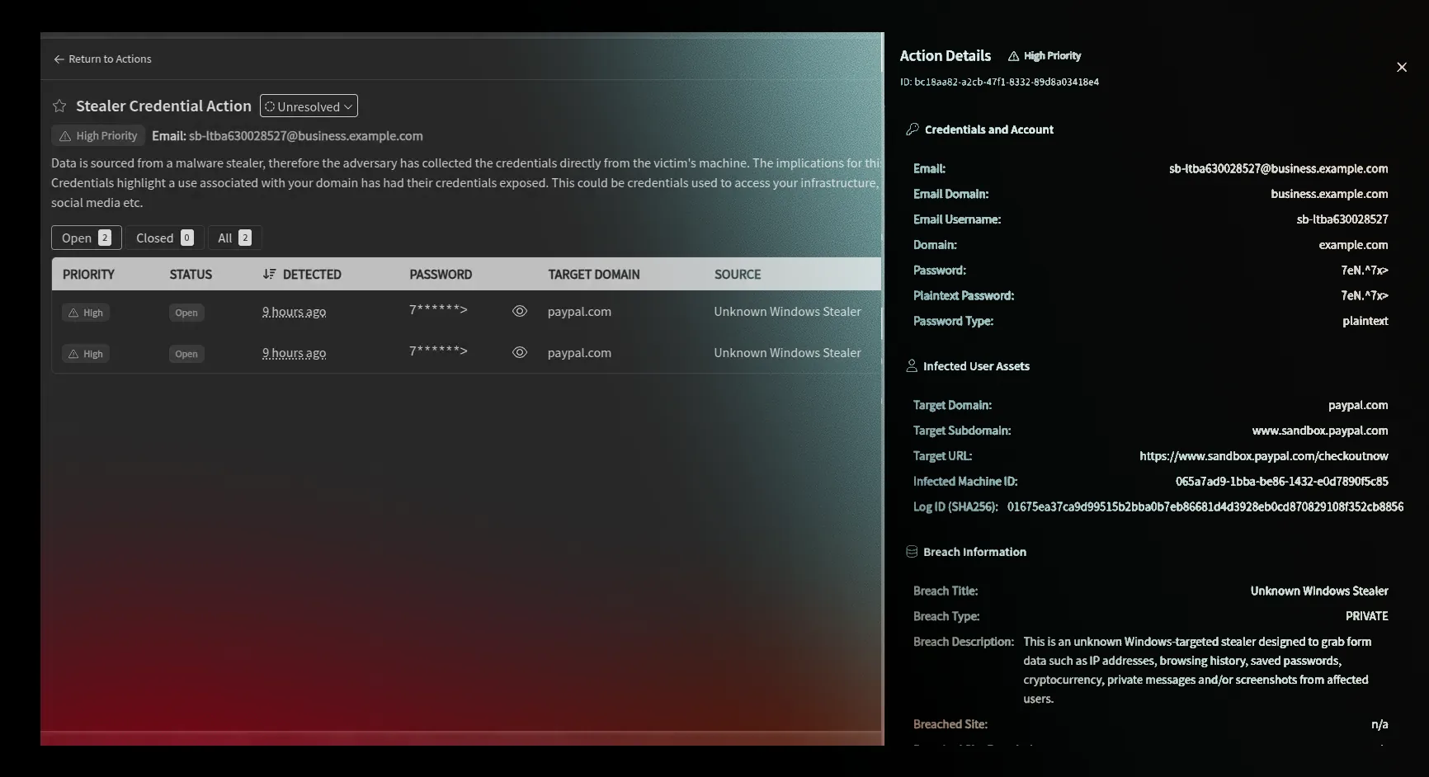Screen dimensions: 1429x777
Task: Click High badge in second row
Action: 86,354
